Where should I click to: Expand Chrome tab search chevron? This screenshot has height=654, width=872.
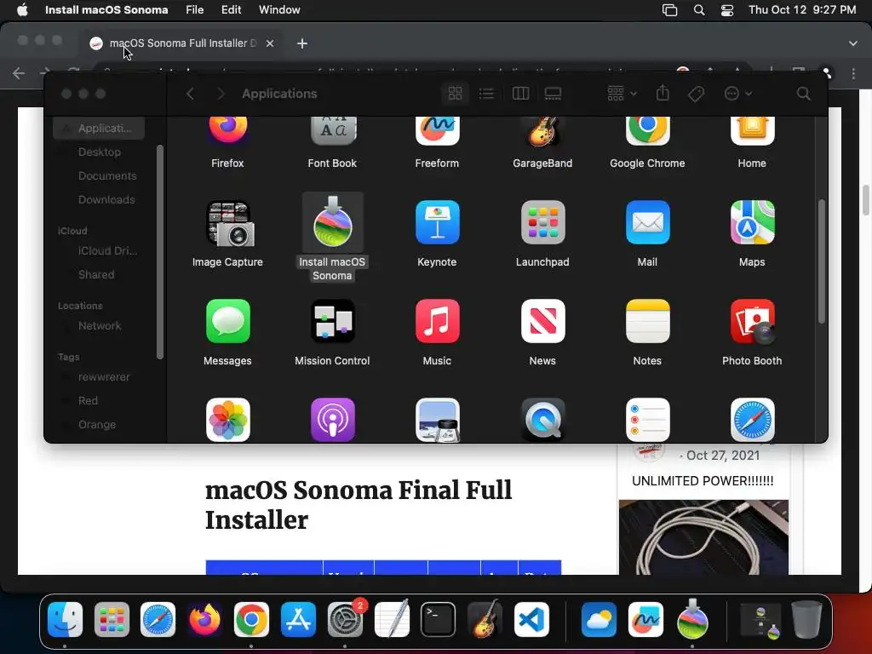(853, 43)
